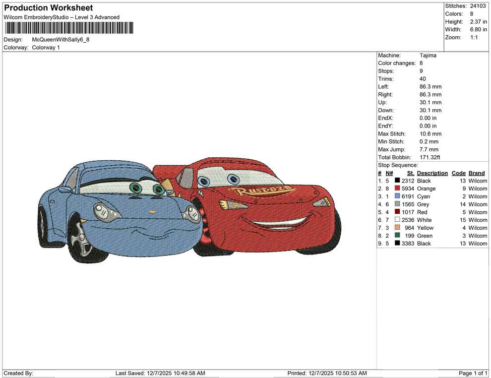491x378 pixels.
Task: Click design name 'McQueenWithSally6_8'
Action: coord(61,40)
